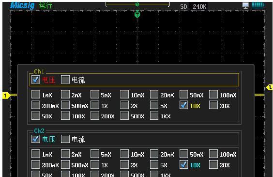Screen dimensions: 273x177
Task: Select Ch2 100mX probe ratio
Action: [x=213, y=154]
